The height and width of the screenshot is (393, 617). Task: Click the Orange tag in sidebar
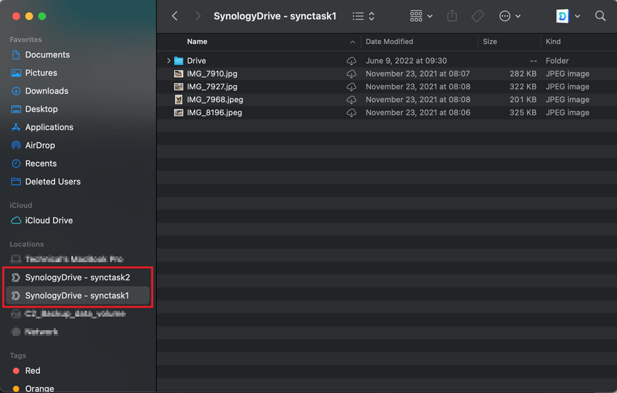39,388
